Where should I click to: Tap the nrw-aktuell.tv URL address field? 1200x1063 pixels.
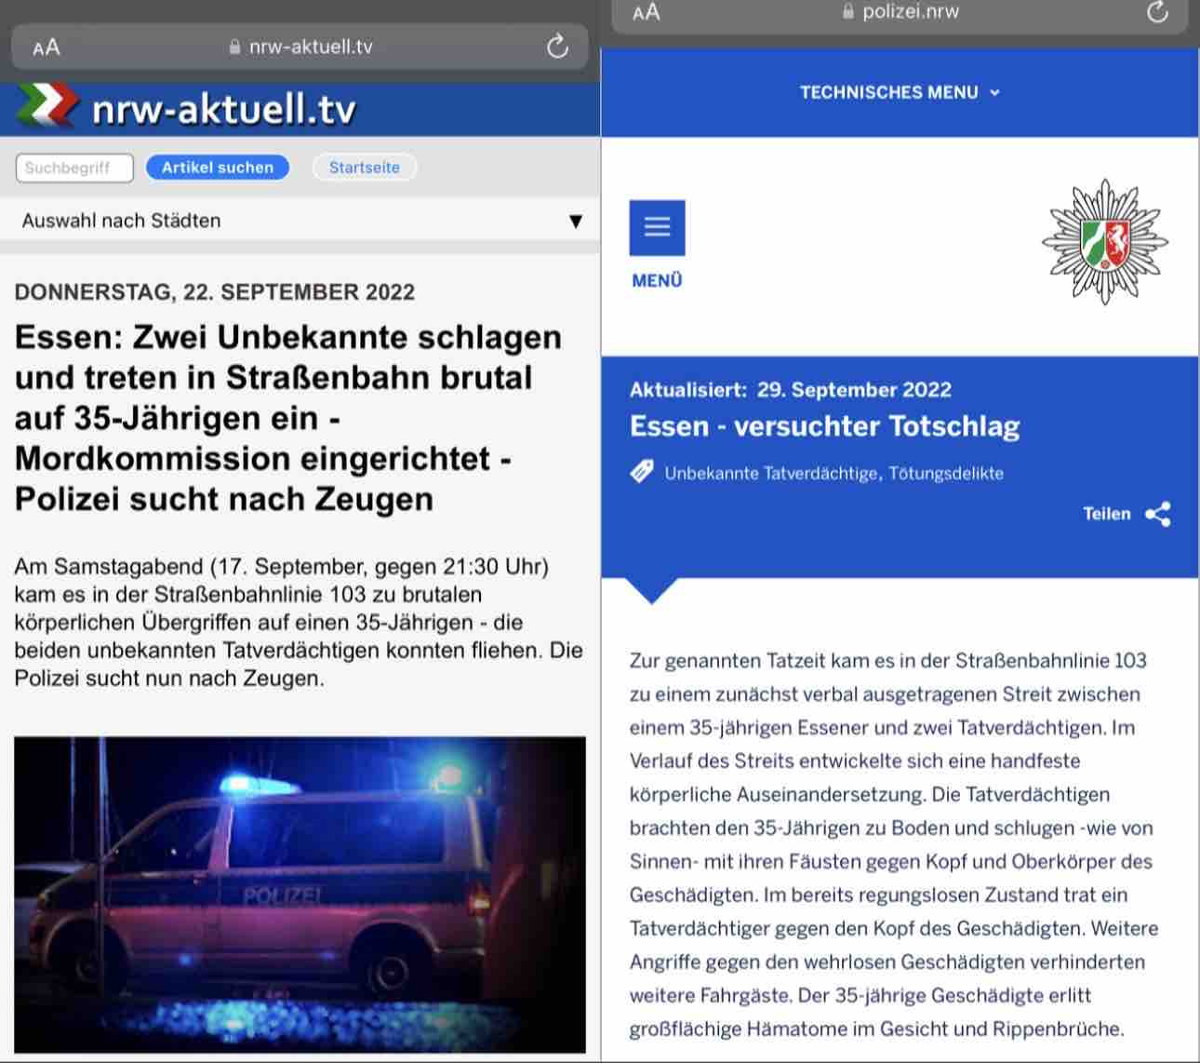coord(300,47)
